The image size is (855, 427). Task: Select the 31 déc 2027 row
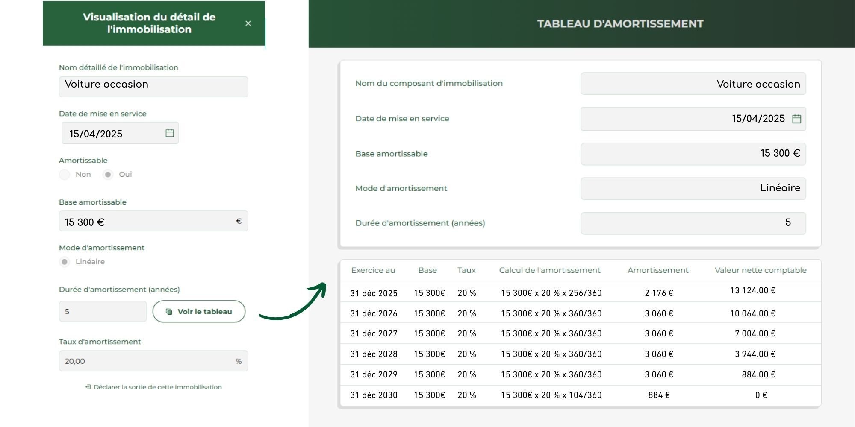[581, 333]
